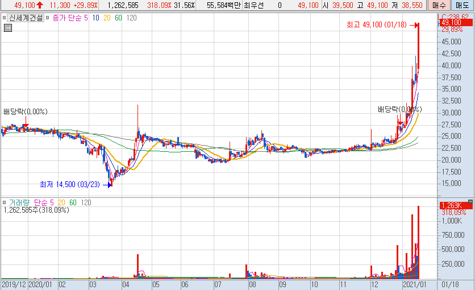
Task: Click the 1,262,585 volume value in header
Action: point(123,6)
